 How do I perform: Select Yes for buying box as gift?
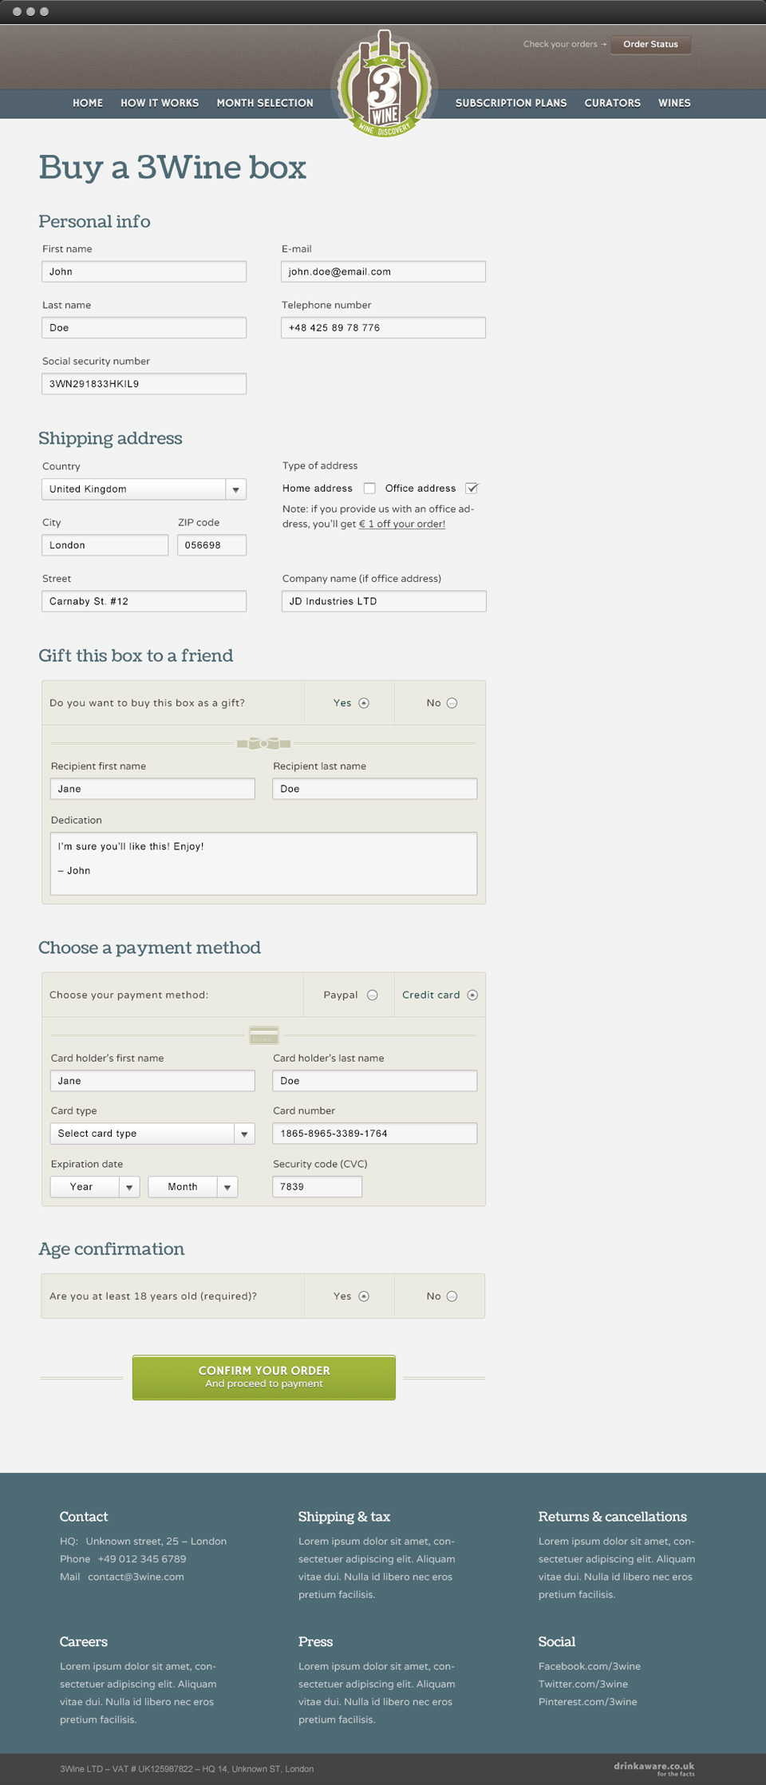(364, 703)
